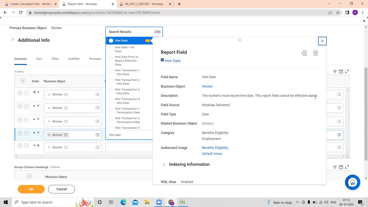The image size is (368, 207).
Task: Open filter icon above Columns grid
Action: pyautogui.click(x=335, y=72)
